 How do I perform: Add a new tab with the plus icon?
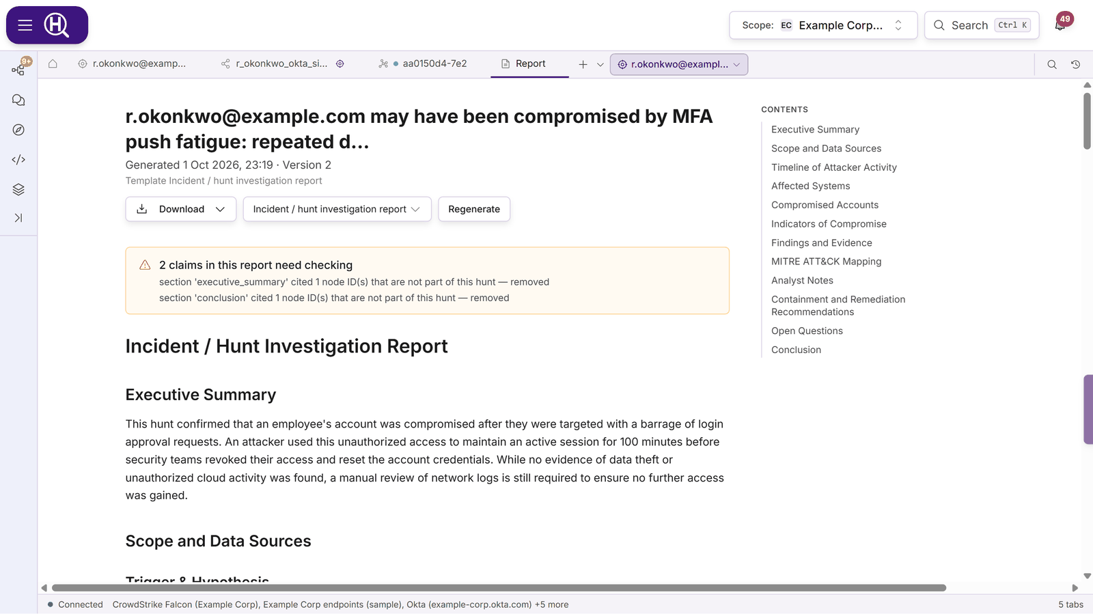583,64
